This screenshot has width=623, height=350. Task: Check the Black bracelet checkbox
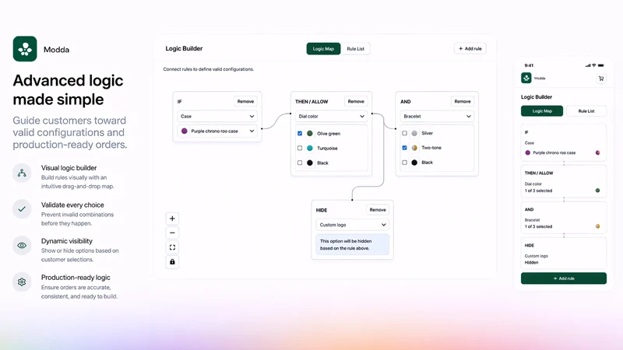[x=404, y=163]
